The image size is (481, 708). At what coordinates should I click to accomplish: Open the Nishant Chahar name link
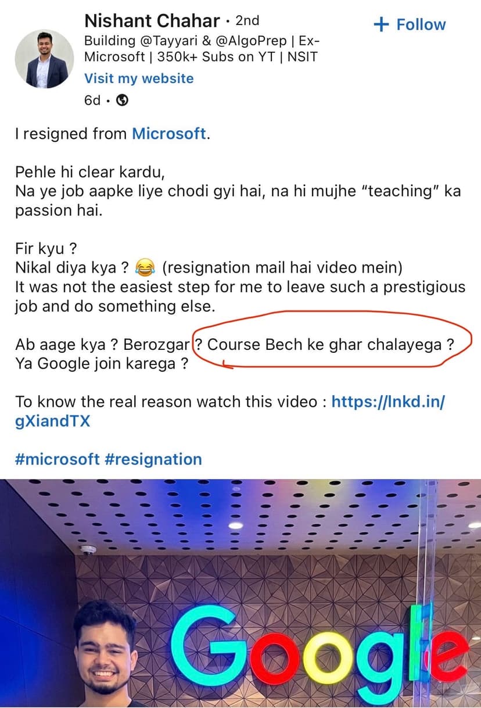click(x=152, y=21)
